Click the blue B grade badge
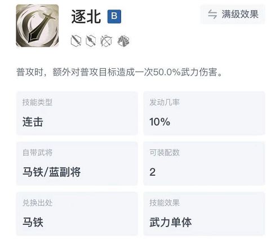Image resolution: width=280 pixels, height=239 pixels. pyautogui.click(x=114, y=16)
